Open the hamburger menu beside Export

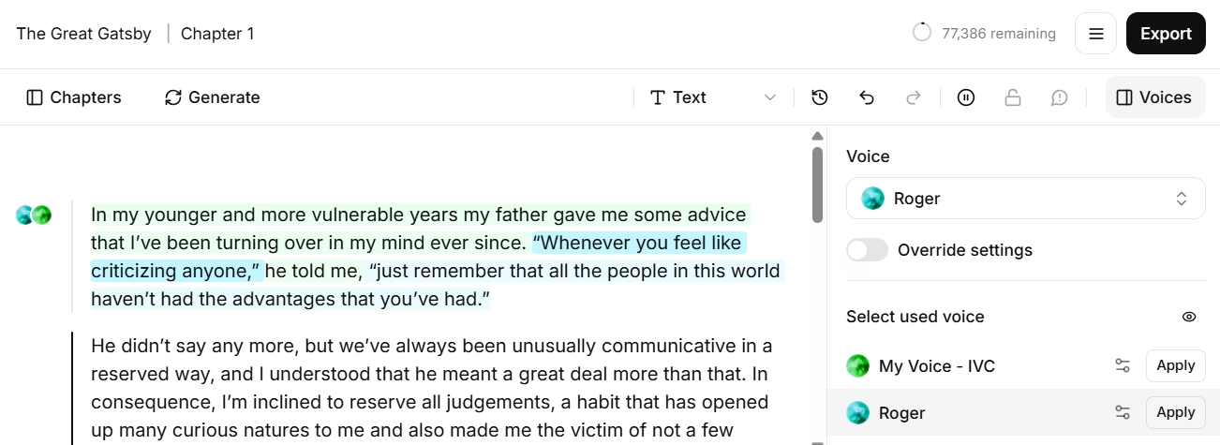[x=1095, y=34]
